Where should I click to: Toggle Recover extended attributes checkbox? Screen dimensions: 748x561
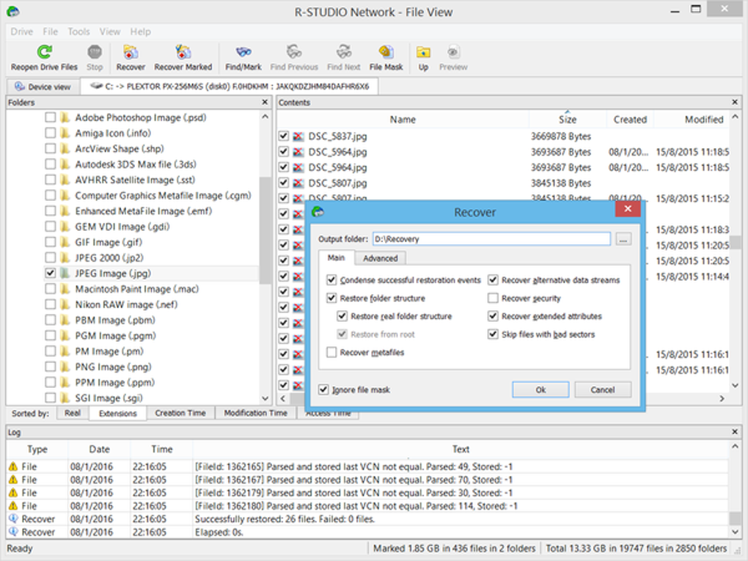(x=493, y=316)
